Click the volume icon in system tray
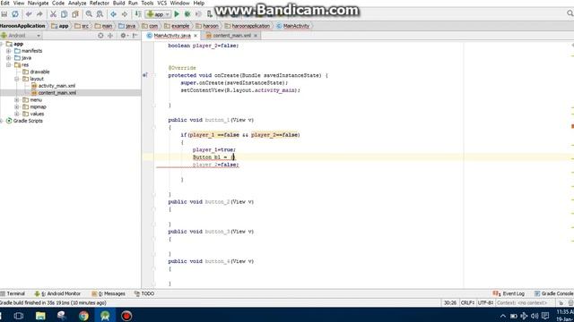Viewport: 574px width, 322px height. point(535,316)
